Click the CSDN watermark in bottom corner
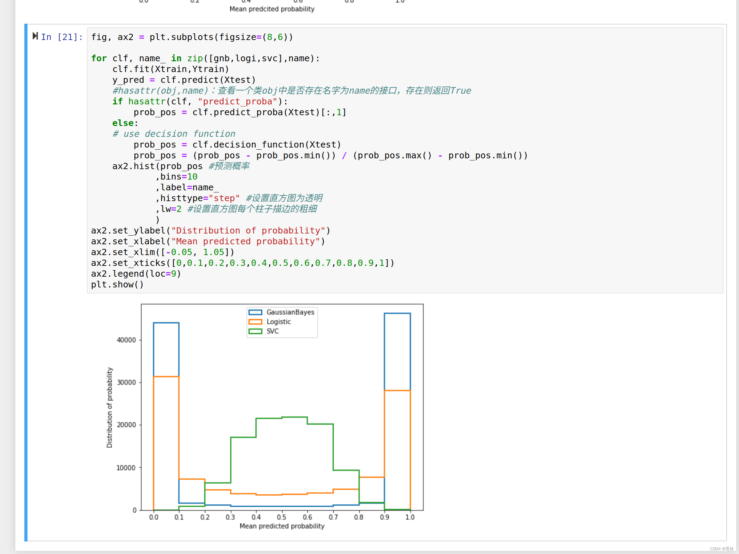Image resolution: width=739 pixels, height=554 pixels. coord(721,549)
